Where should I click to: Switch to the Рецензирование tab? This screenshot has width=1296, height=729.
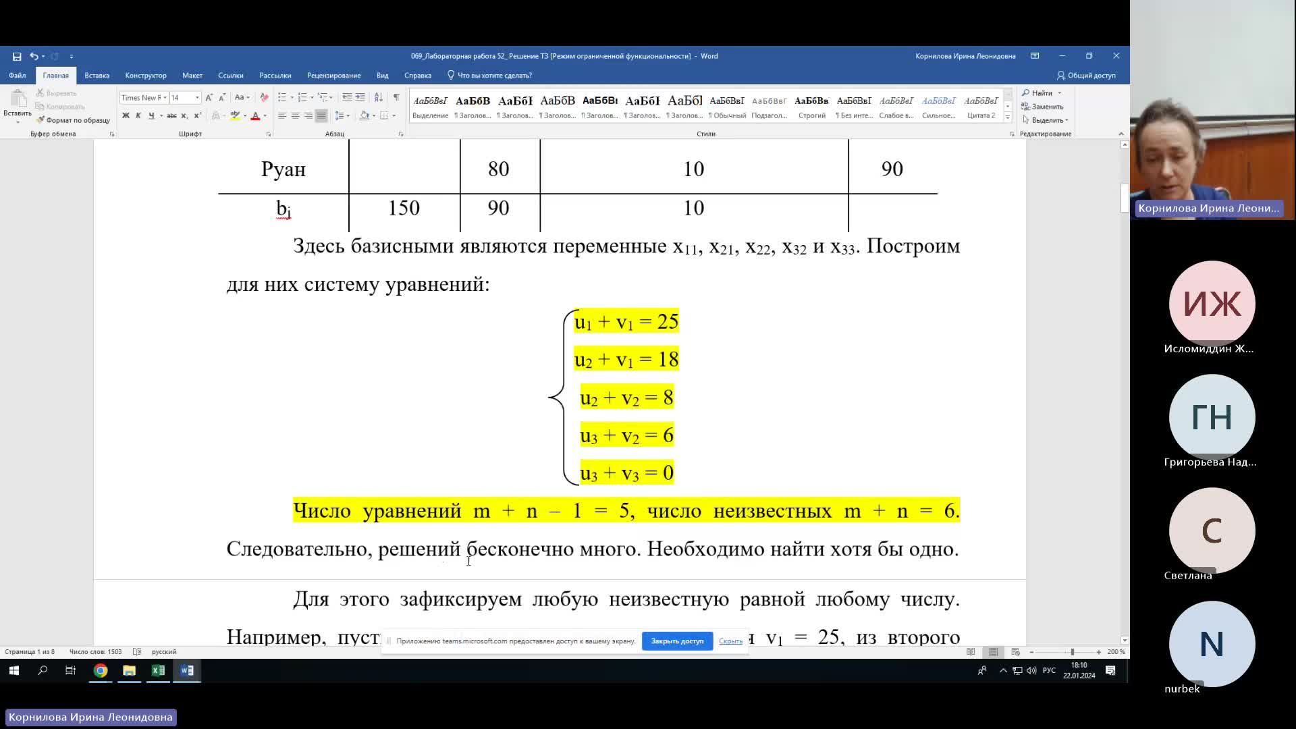333,76
